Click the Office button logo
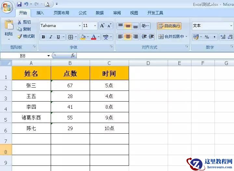 (x=7, y=7)
